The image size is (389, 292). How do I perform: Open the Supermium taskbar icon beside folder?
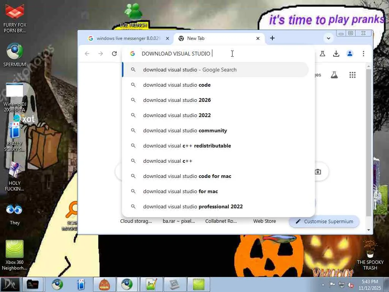57,284
